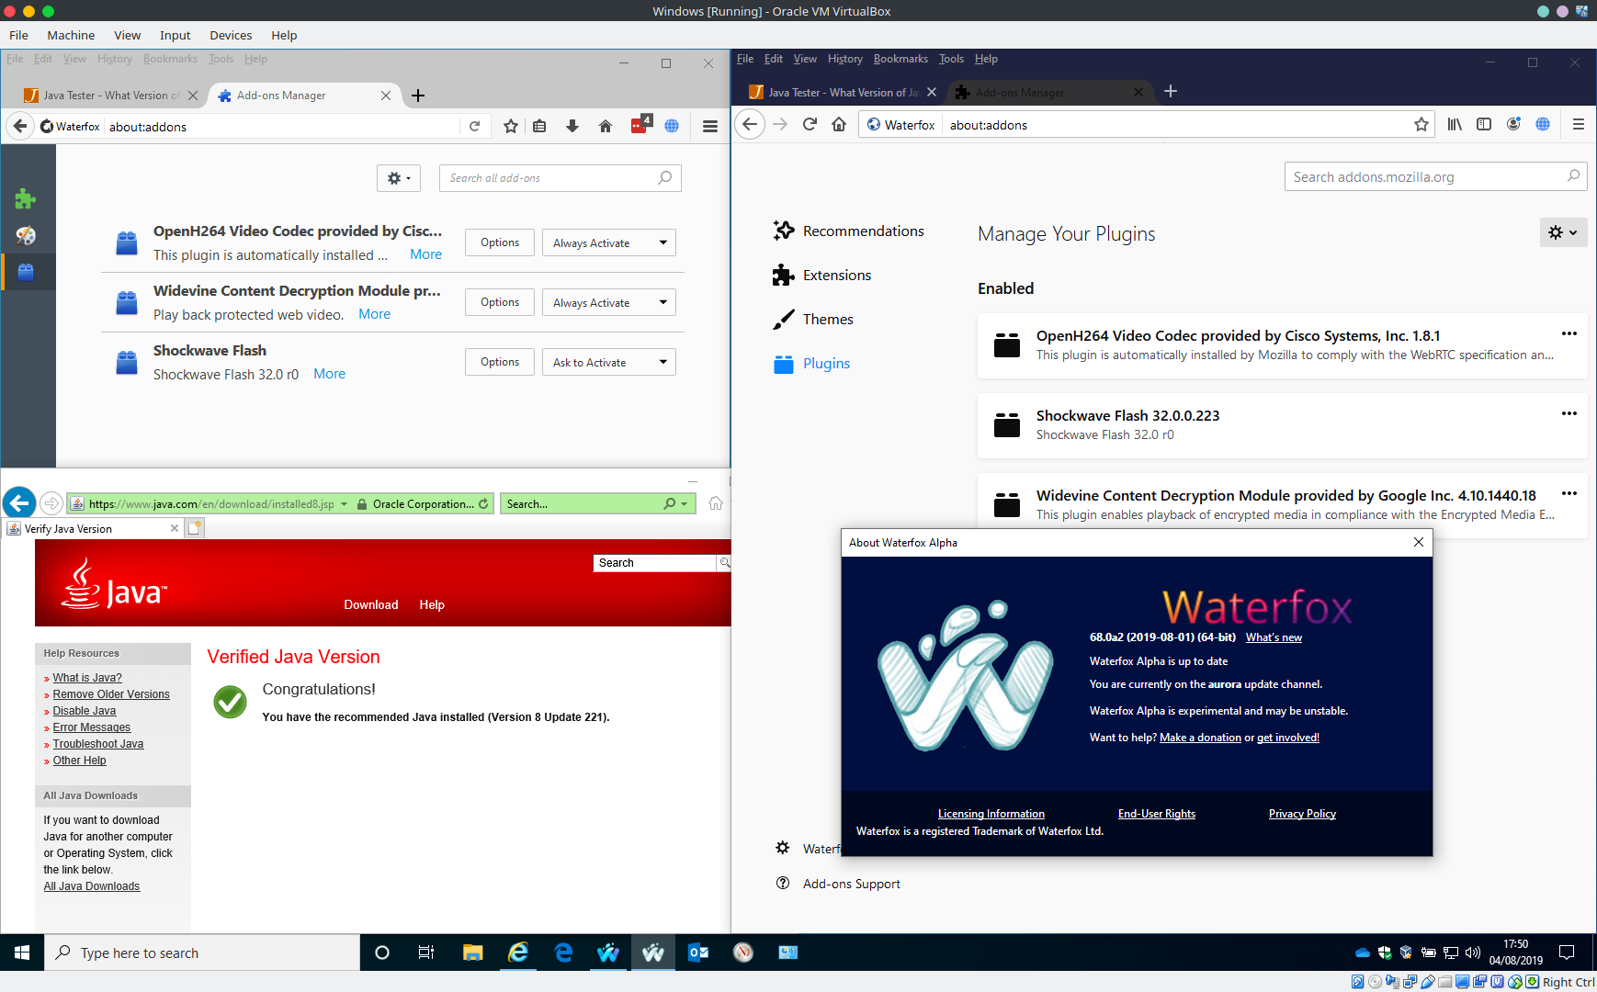
Task: Click More link for Widevine plugin
Action: tap(374, 314)
